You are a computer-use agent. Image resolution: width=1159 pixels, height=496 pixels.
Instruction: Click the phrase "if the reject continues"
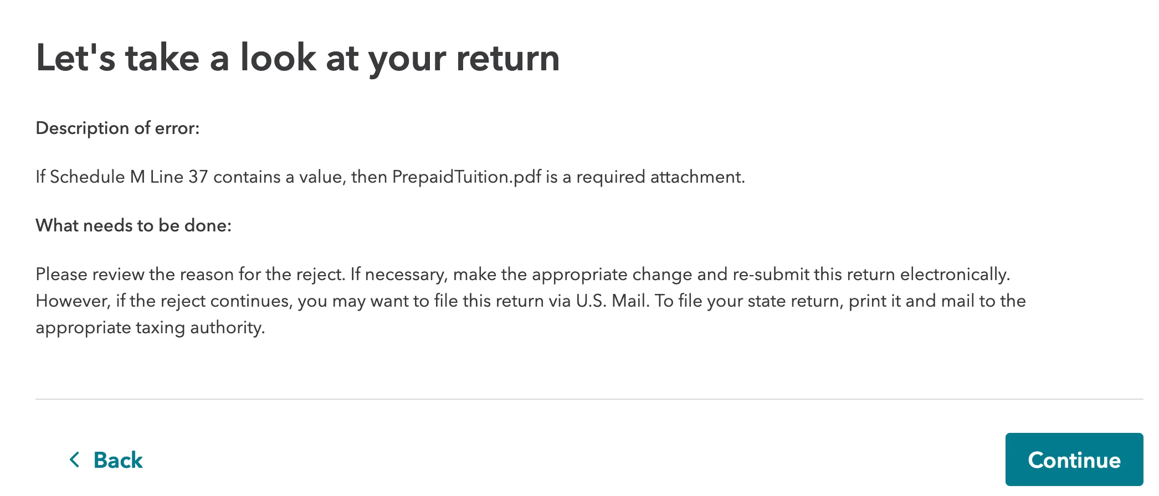point(204,301)
